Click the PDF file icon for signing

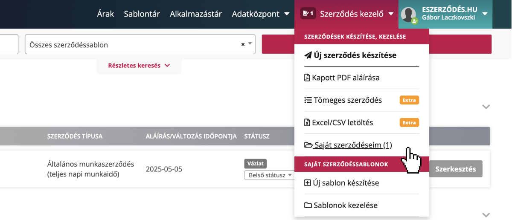[307, 78]
